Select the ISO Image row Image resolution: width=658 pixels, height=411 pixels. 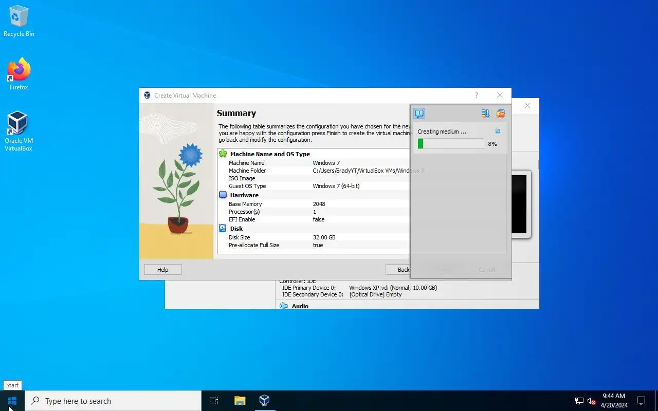click(242, 178)
